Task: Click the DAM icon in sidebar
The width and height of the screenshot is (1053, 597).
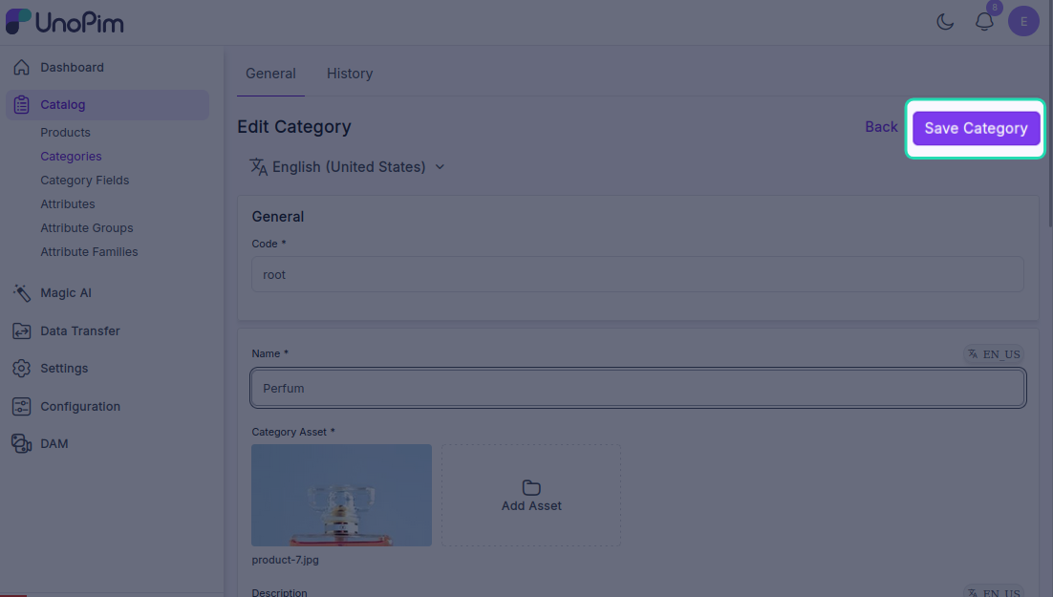Action: tap(21, 443)
